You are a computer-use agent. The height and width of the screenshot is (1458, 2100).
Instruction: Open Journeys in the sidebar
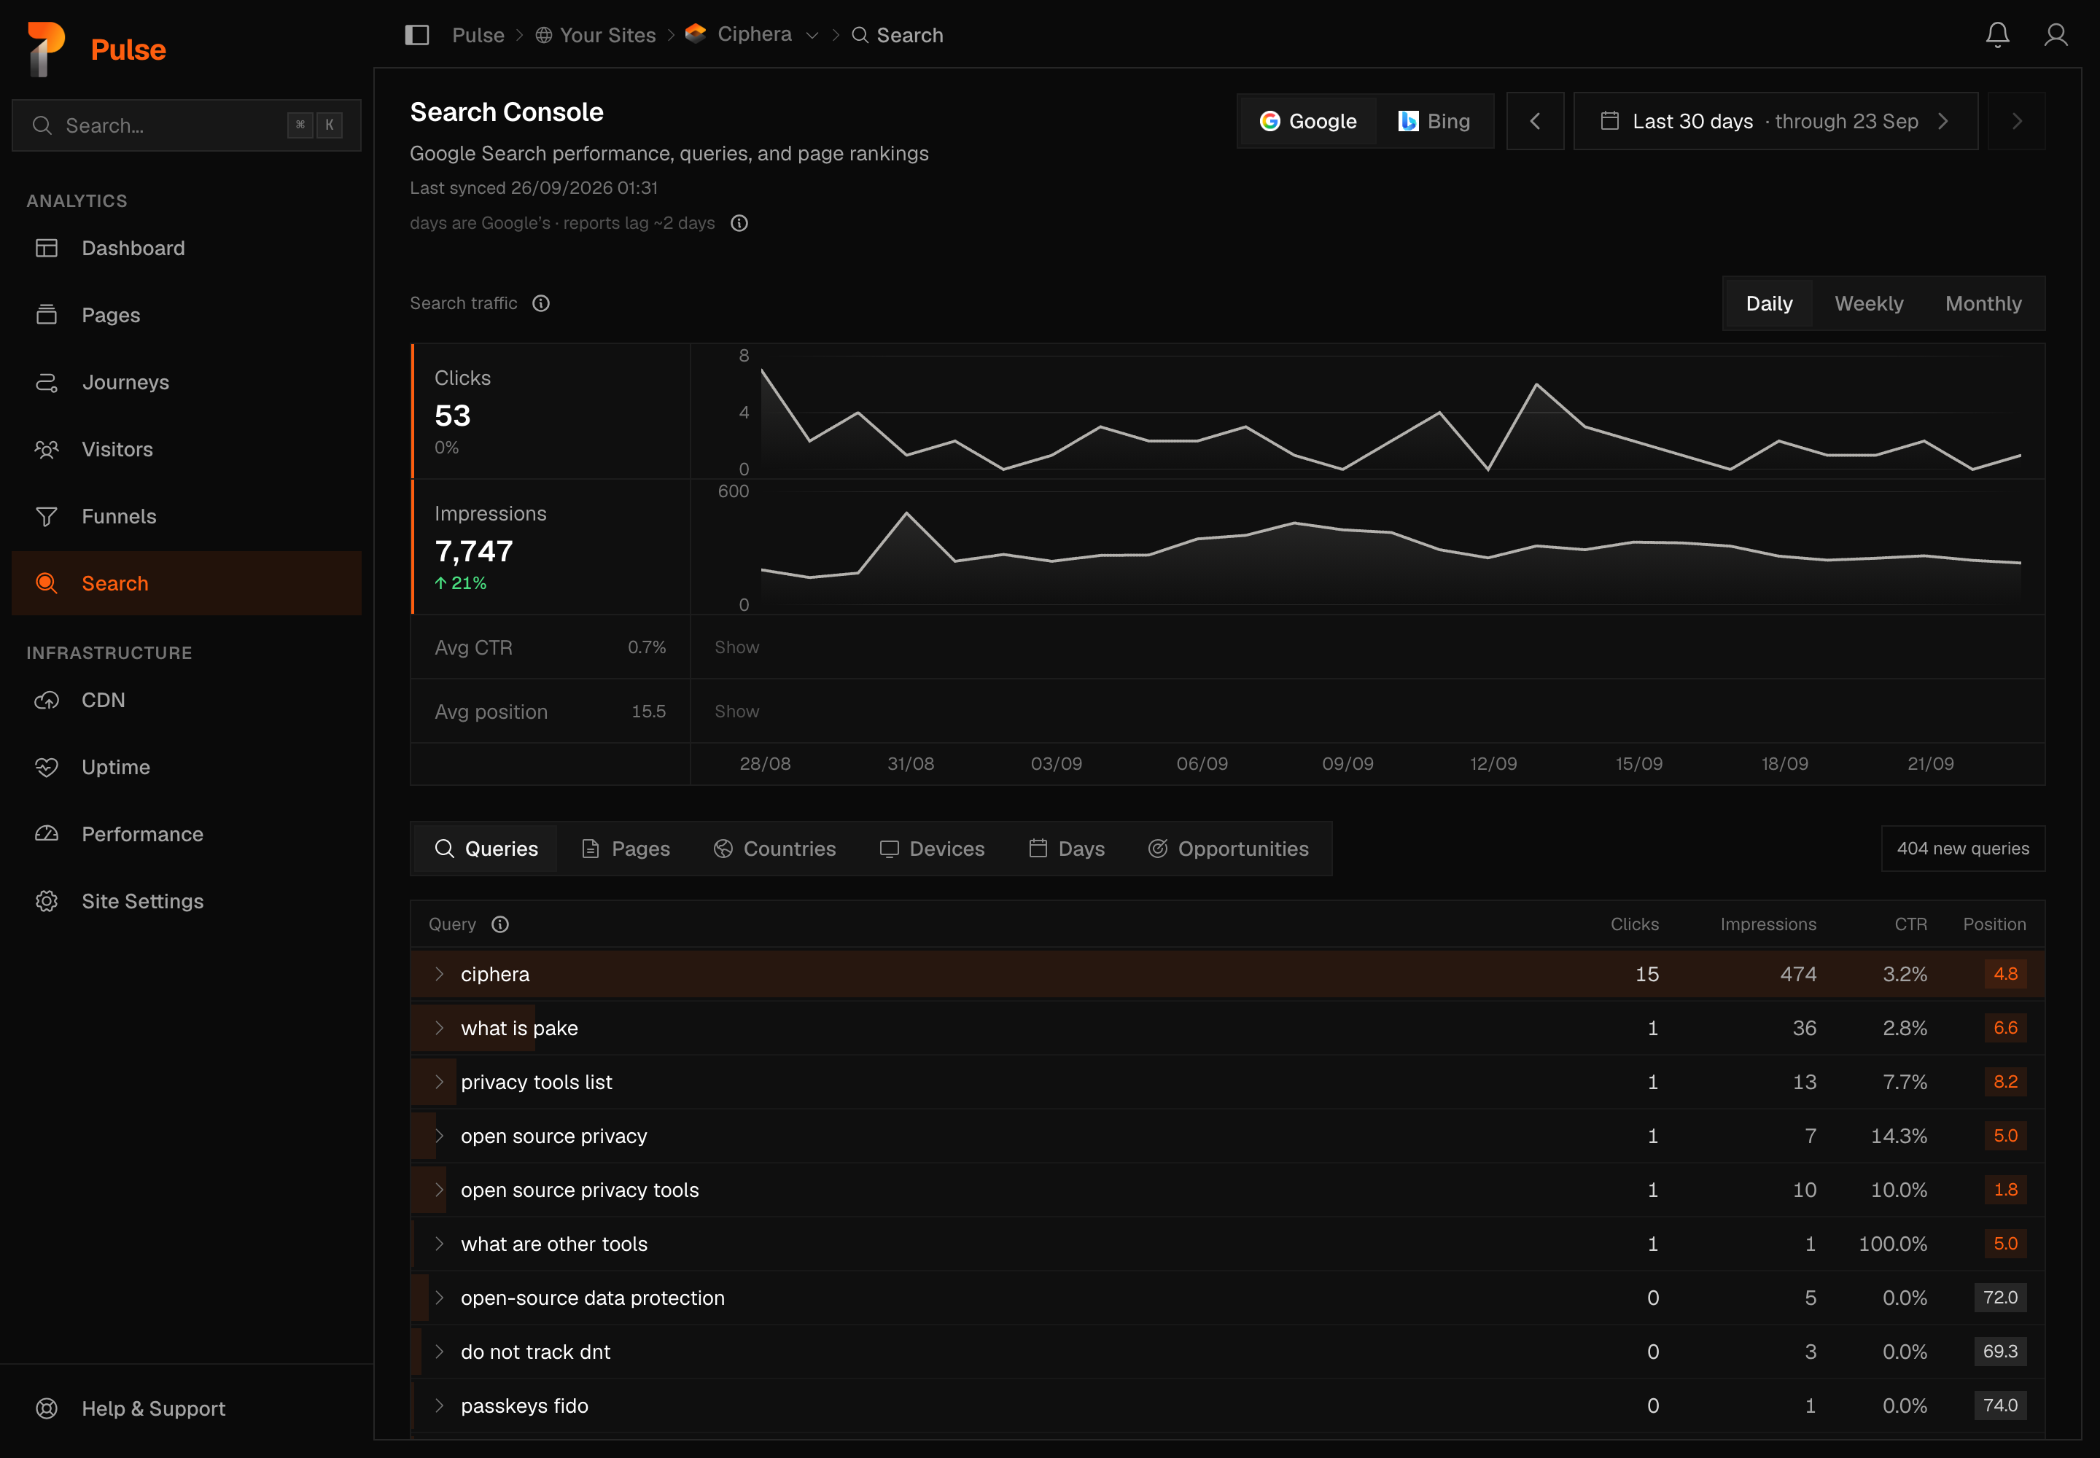[x=187, y=382]
